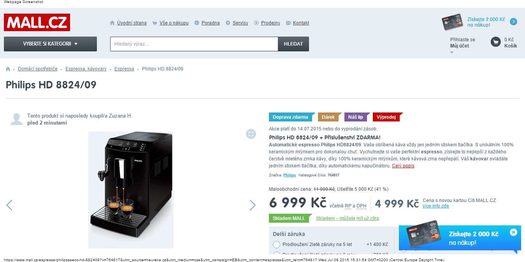Image resolution: width=525 pixels, height=262 pixels.
Task: Click the Delší záruka heading
Action: point(289,234)
